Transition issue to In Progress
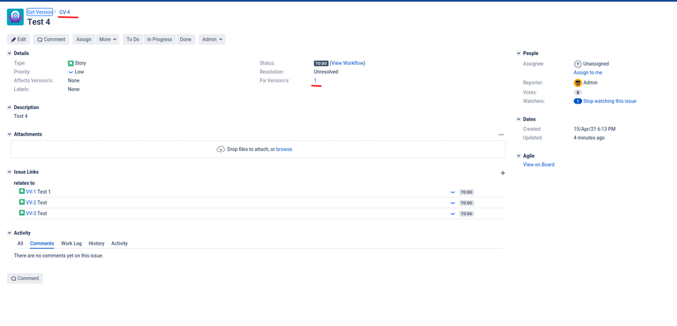The image size is (677, 326). pyautogui.click(x=159, y=39)
